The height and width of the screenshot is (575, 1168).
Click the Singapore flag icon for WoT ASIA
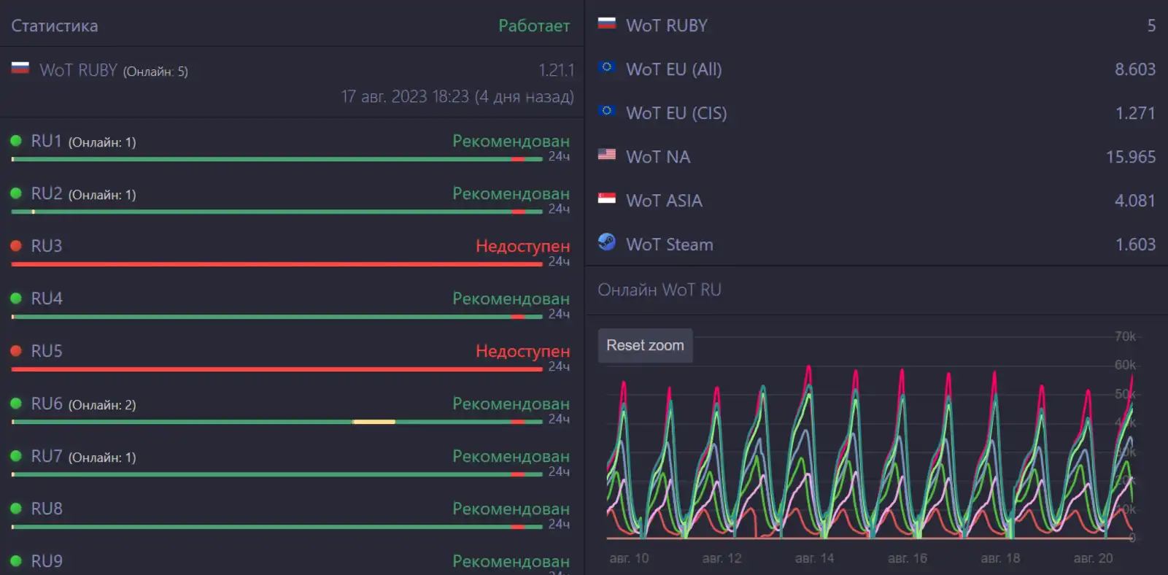point(607,198)
